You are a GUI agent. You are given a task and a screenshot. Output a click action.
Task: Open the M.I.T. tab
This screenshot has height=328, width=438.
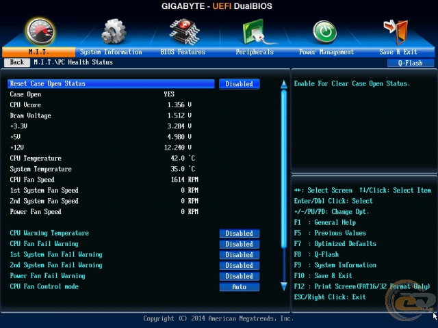(38, 52)
